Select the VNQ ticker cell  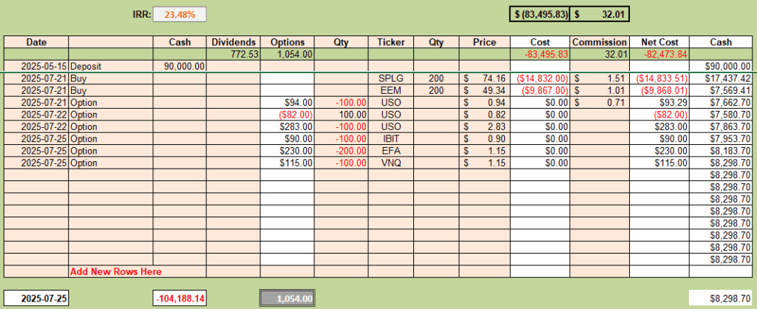(x=390, y=163)
